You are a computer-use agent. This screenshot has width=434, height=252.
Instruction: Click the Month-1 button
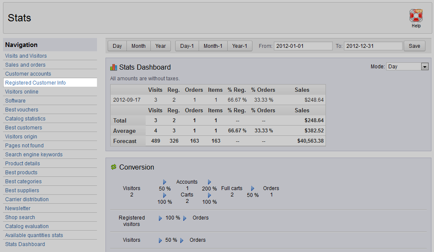[213, 46]
